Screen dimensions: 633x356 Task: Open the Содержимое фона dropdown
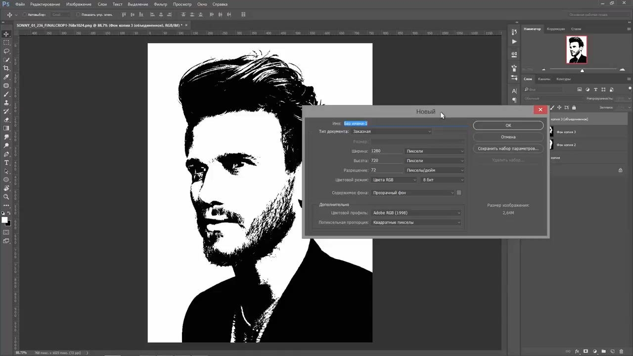point(413,193)
